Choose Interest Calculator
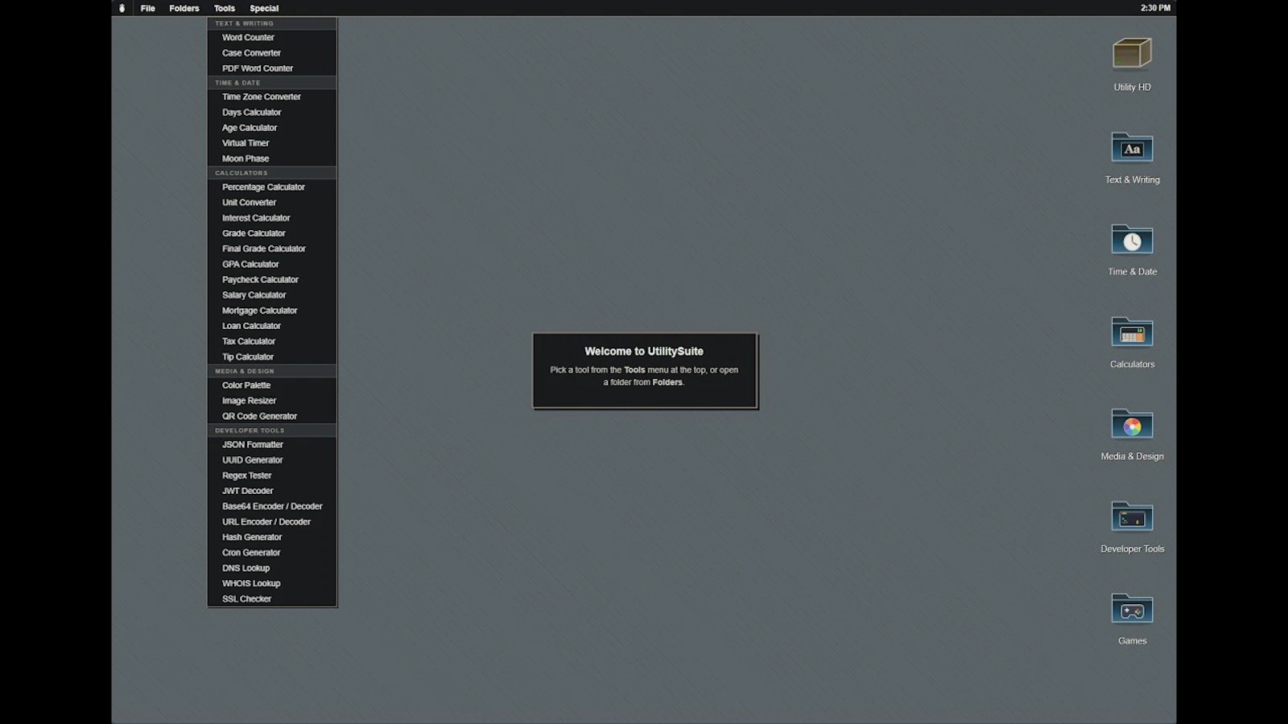This screenshot has height=724, width=1288. [x=272, y=218]
